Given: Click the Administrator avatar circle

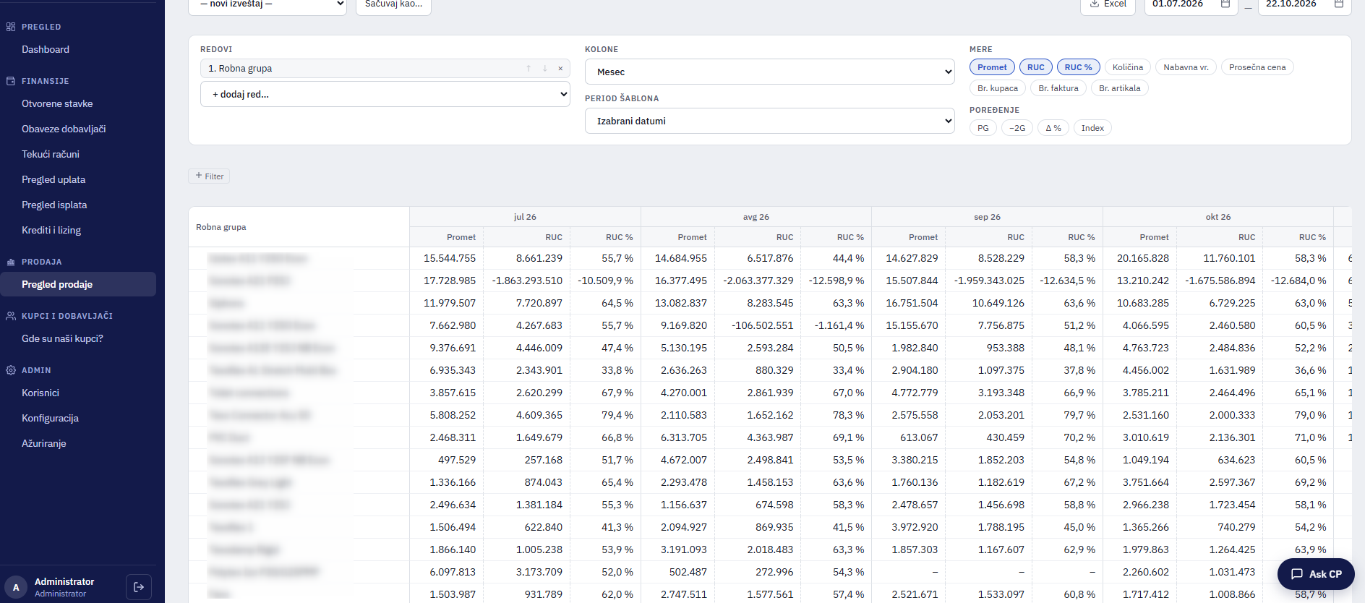Looking at the screenshot, I should pyautogui.click(x=16, y=587).
